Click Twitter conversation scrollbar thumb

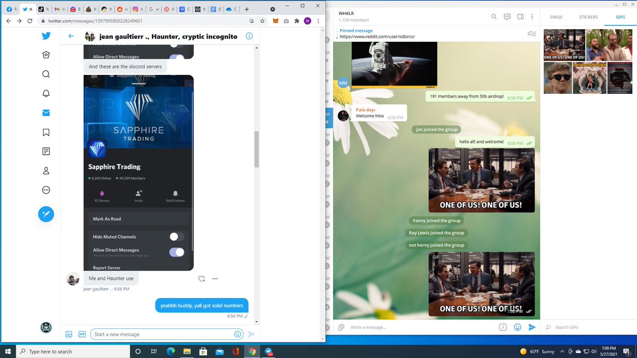(x=257, y=149)
